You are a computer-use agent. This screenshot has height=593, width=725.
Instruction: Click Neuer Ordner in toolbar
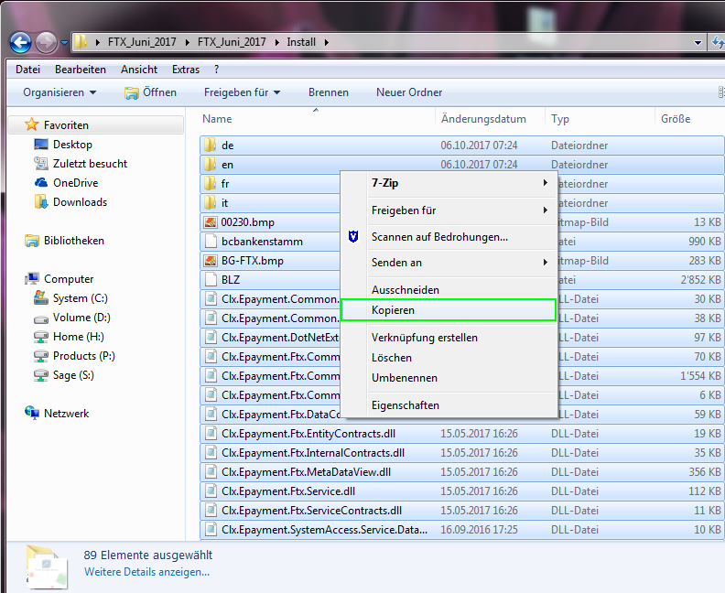click(409, 92)
